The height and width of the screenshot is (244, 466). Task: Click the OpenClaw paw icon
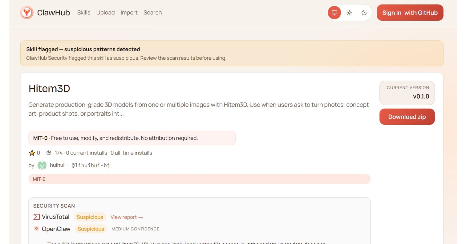[36, 229]
